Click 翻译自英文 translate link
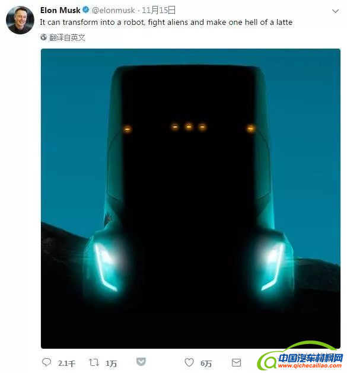Screen dimensions: 347x373 (67, 37)
